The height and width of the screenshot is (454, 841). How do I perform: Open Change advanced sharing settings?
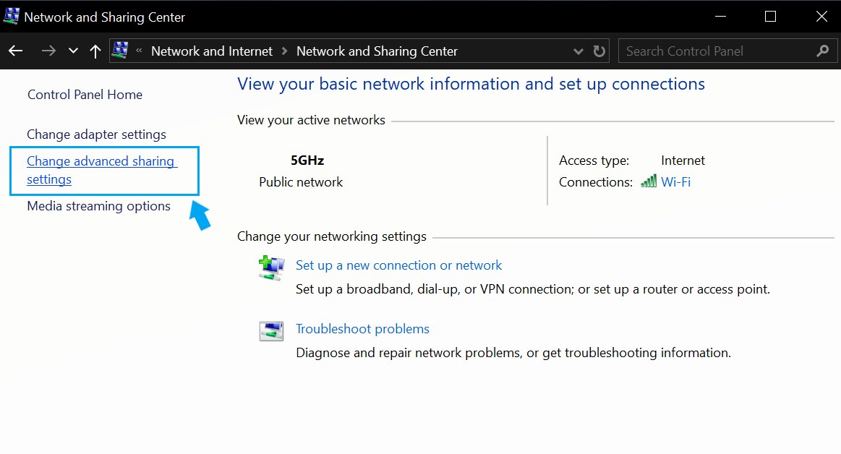pyautogui.click(x=101, y=170)
